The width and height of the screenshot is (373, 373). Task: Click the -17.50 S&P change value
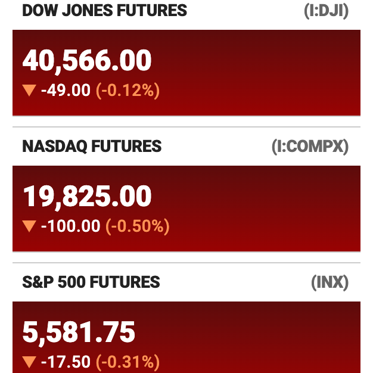click(66, 362)
